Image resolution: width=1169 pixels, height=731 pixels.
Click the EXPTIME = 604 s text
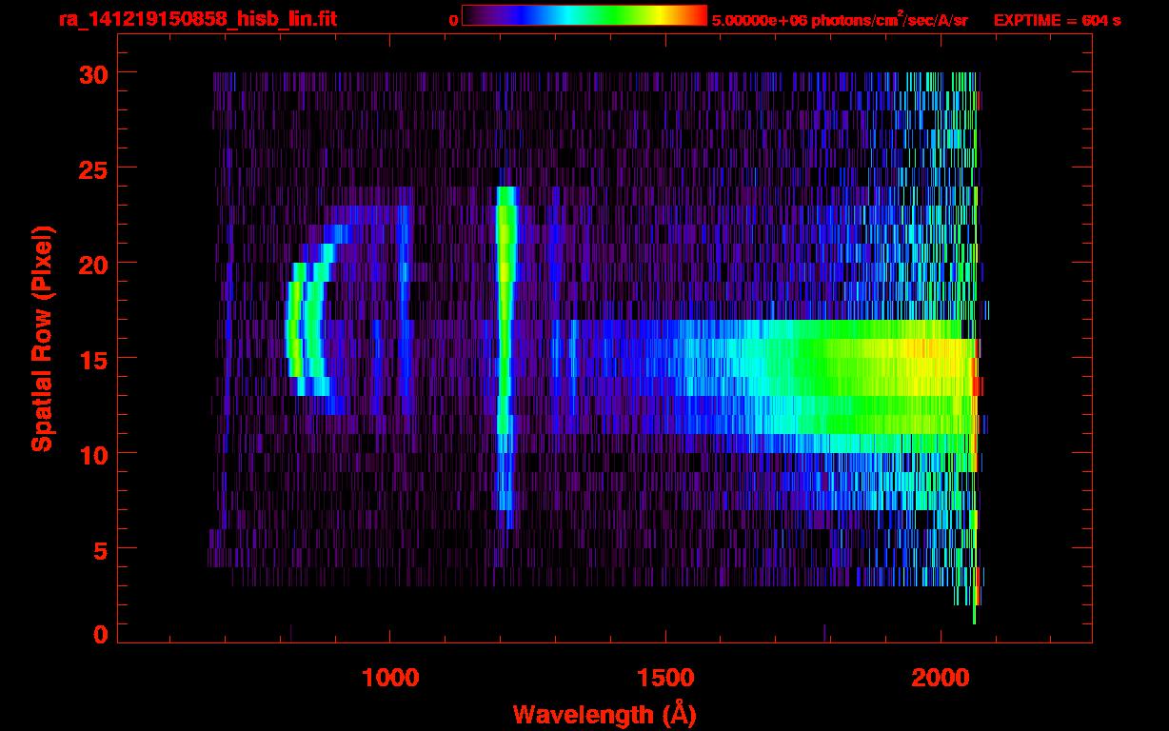(1057, 20)
